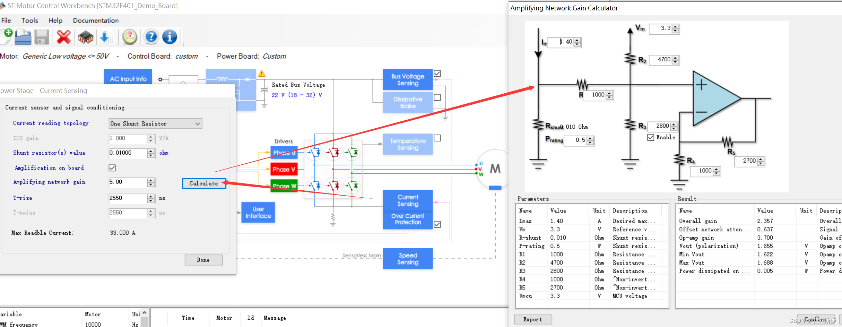Select the Vmcu parameter row
Image resolution: width=842 pixels, height=327 pixels.
(592, 296)
